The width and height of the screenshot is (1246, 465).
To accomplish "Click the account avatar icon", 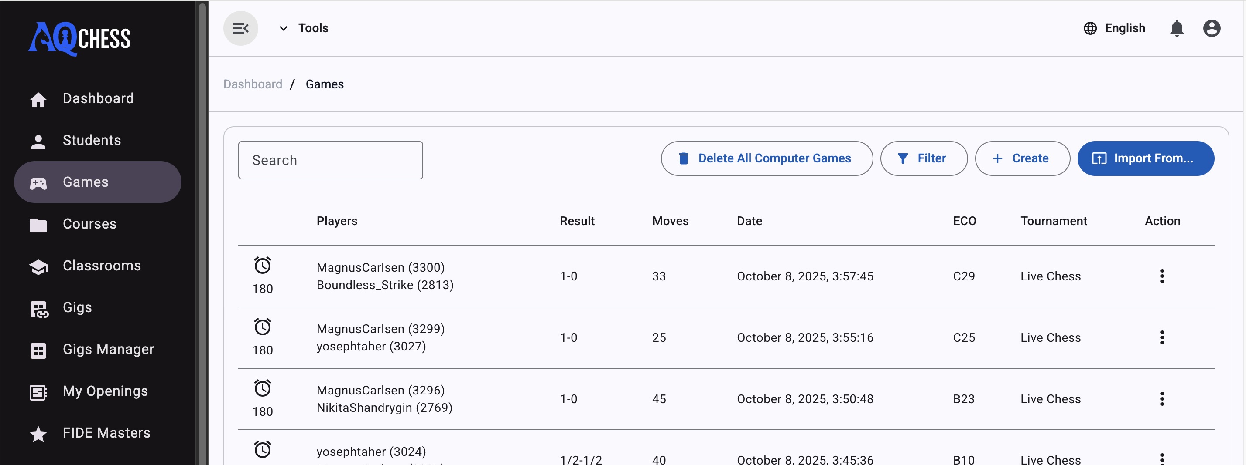I will point(1211,28).
